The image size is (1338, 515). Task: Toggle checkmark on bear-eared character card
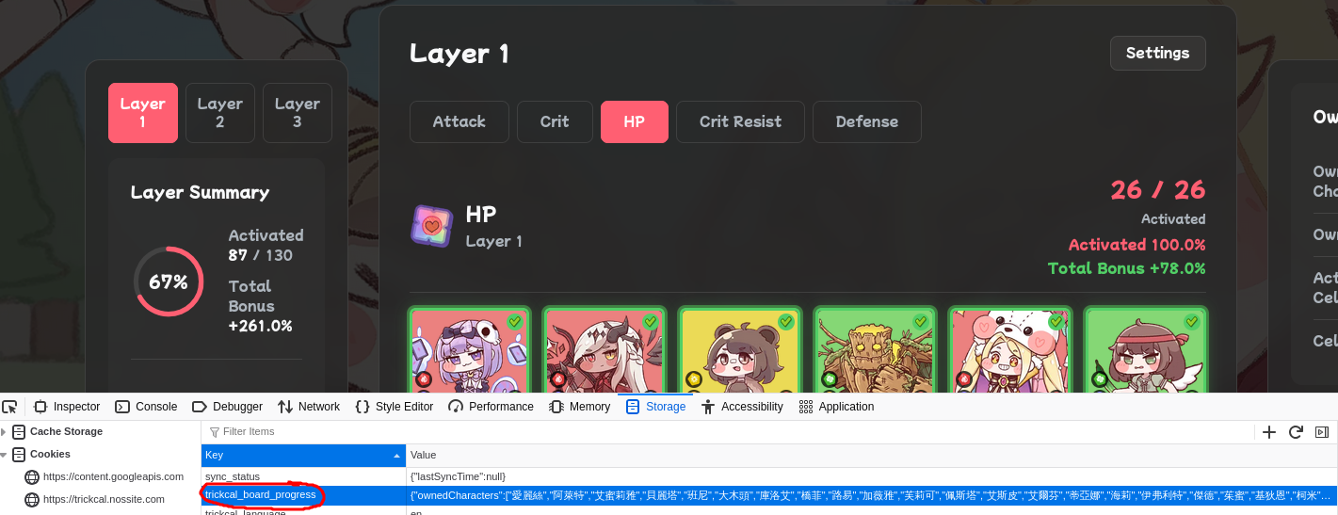[785, 322]
